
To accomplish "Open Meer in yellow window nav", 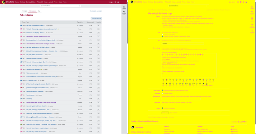I will [192, 2].
